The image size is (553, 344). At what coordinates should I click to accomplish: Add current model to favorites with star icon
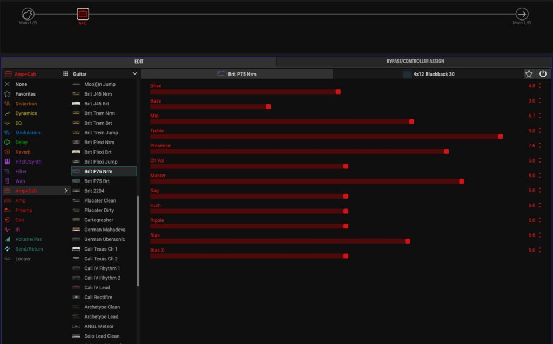tap(529, 74)
